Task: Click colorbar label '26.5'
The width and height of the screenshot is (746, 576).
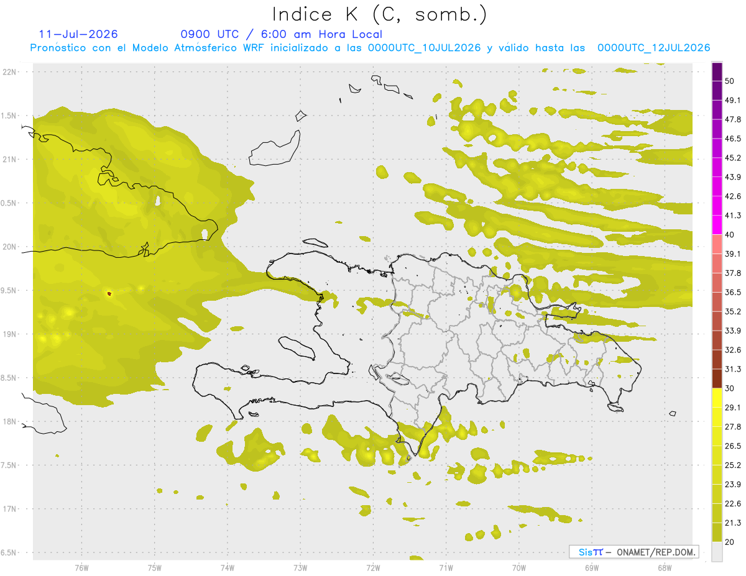Action: (733, 446)
